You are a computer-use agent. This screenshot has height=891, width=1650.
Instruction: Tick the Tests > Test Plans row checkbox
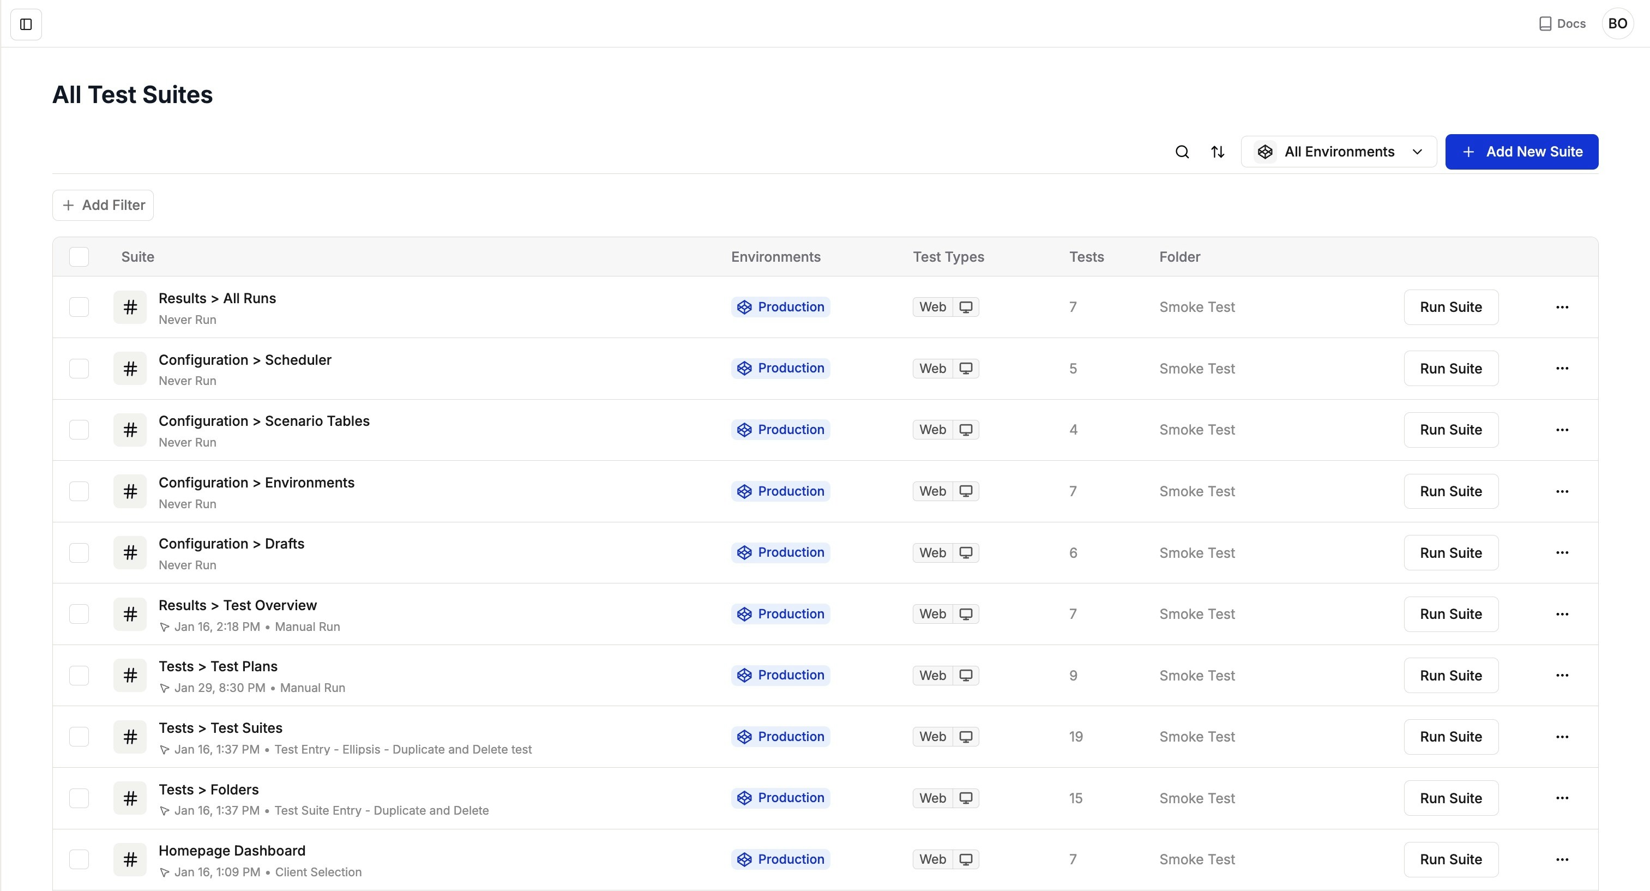(79, 675)
